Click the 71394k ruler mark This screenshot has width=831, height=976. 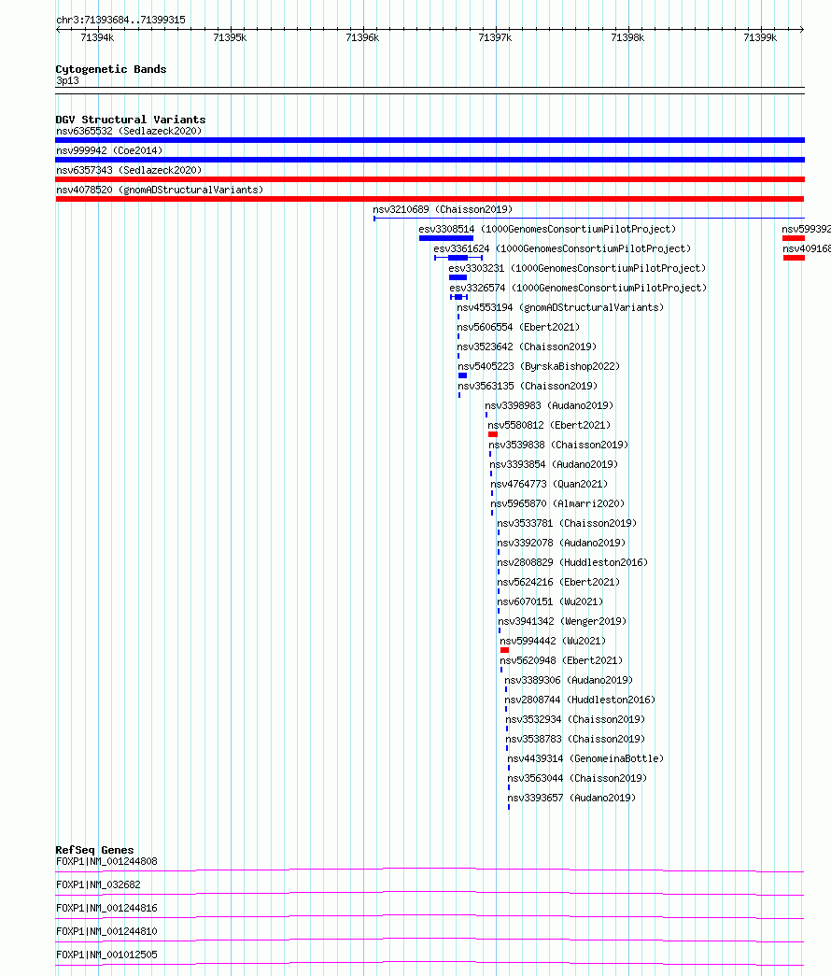(x=97, y=38)
